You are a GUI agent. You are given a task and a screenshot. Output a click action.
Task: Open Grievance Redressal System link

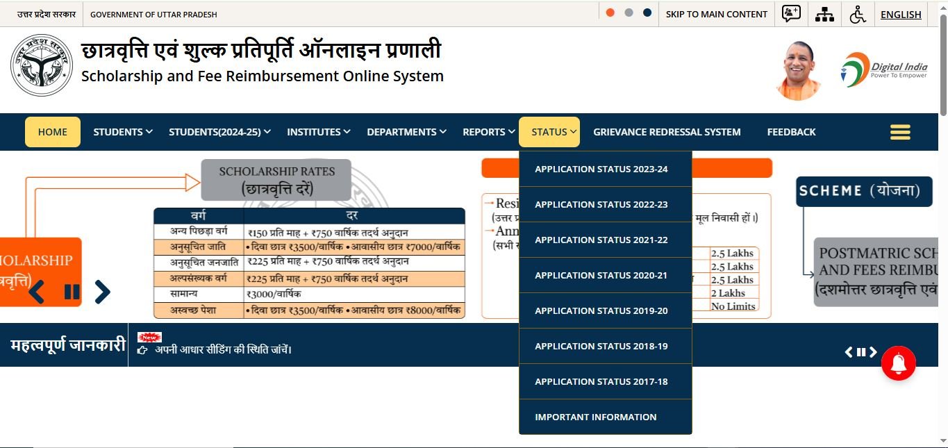tap(667, 132)
